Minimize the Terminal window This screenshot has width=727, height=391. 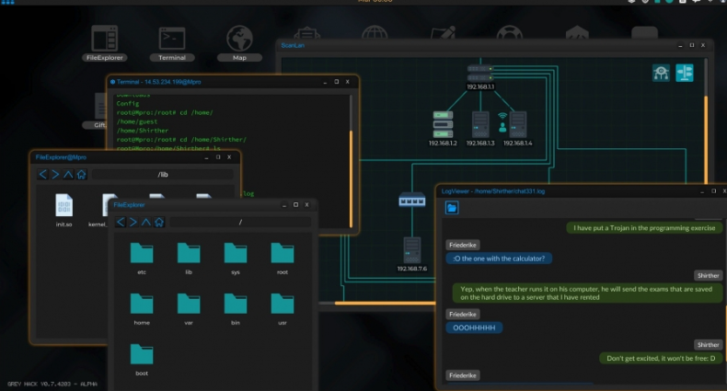click(x=325, y=82)
